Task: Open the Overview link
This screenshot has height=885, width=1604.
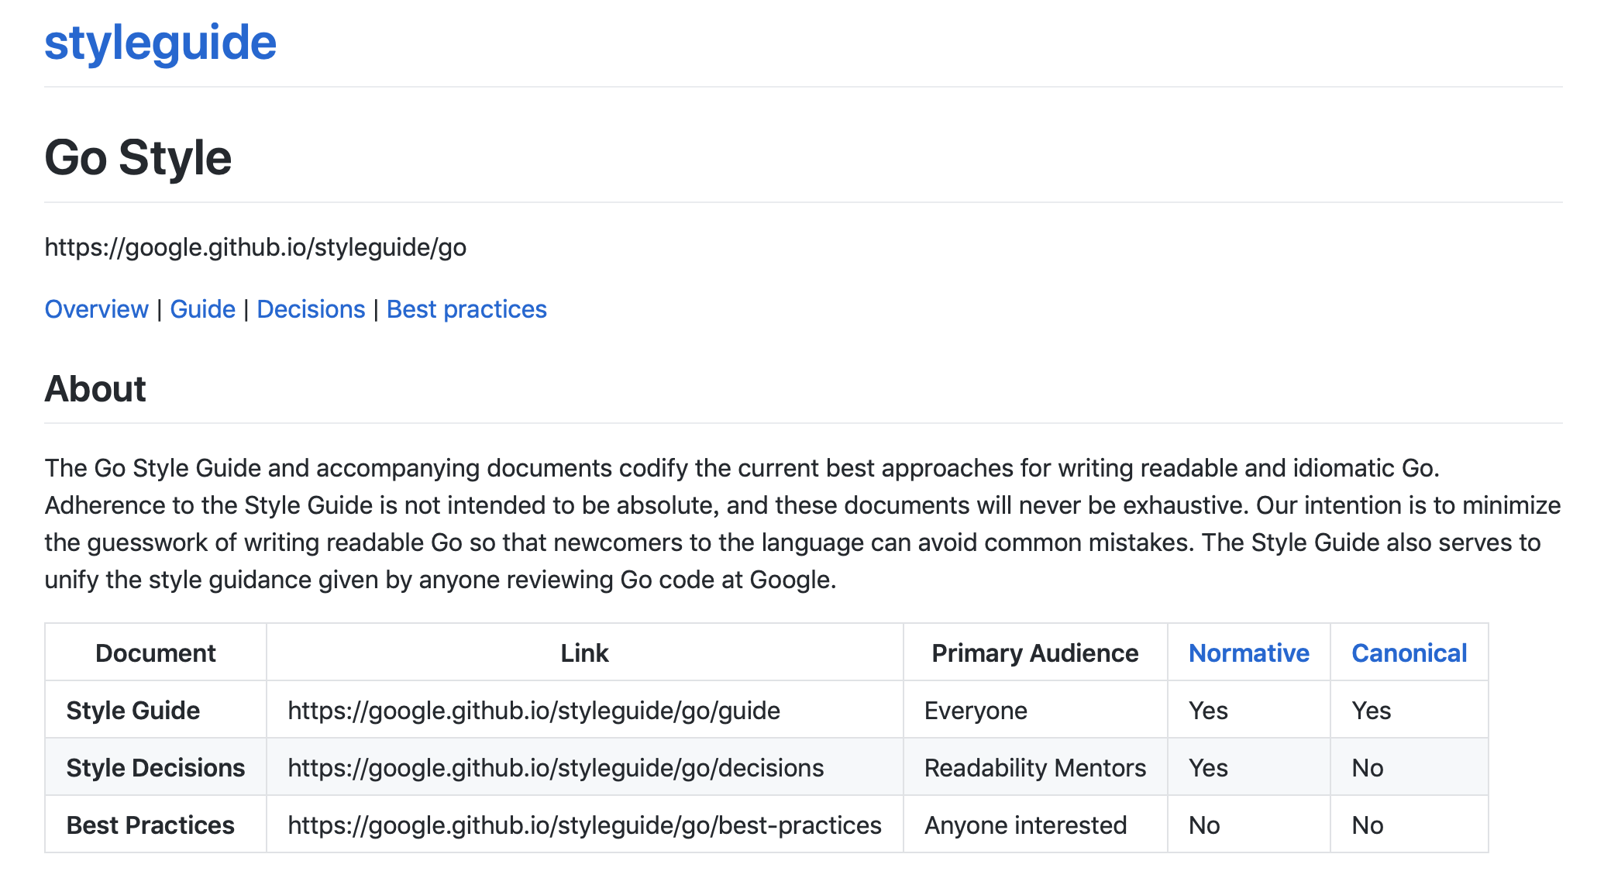Action: point(96,309)
